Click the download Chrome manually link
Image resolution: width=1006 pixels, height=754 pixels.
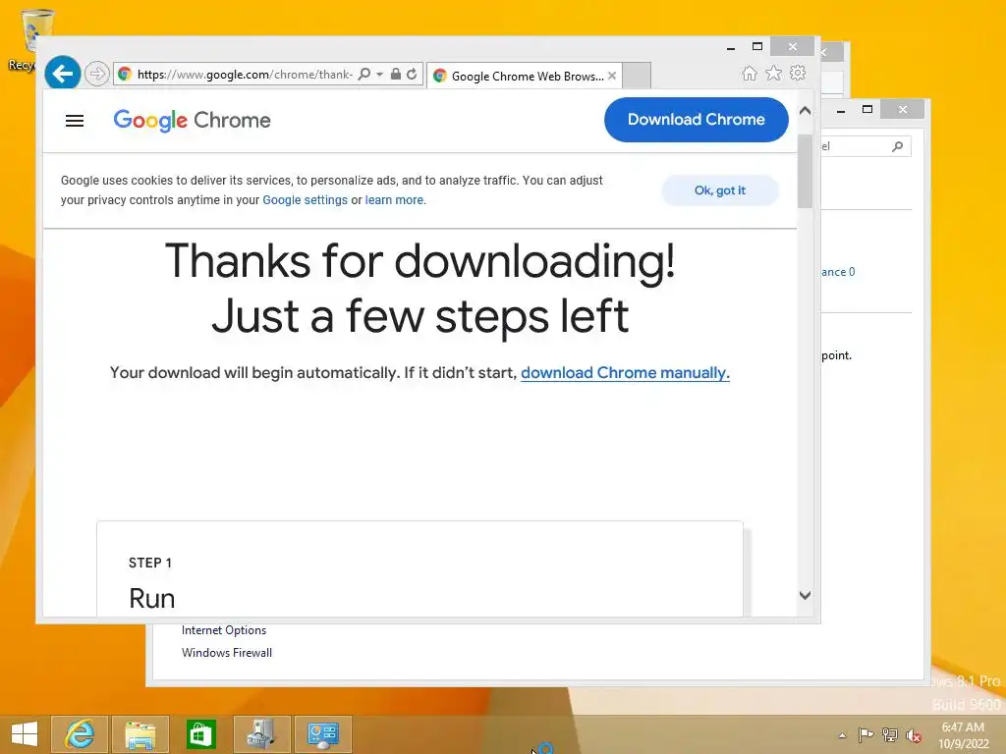[x=625, y=372]
